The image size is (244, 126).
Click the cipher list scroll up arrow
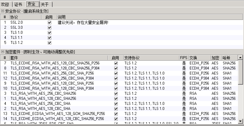click(240, 58)
